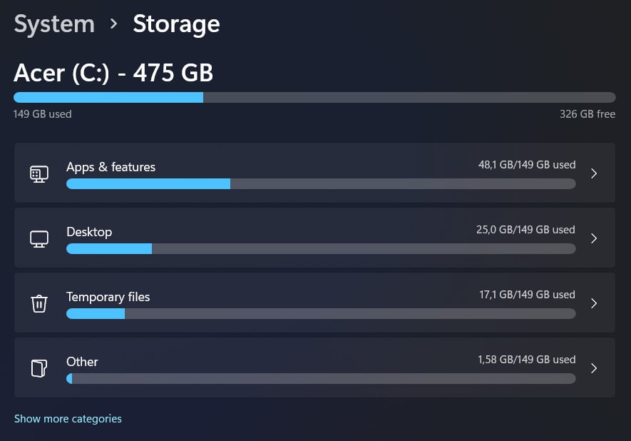631x441 pixels.
Task: Click the Apps & features usage bar
Action: pyautogui.click(x=321, y=184)
